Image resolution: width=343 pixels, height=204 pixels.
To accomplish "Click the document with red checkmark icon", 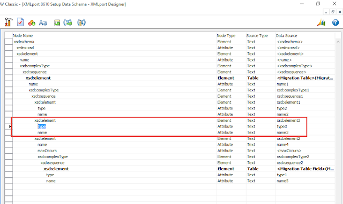I will point(20,22).
